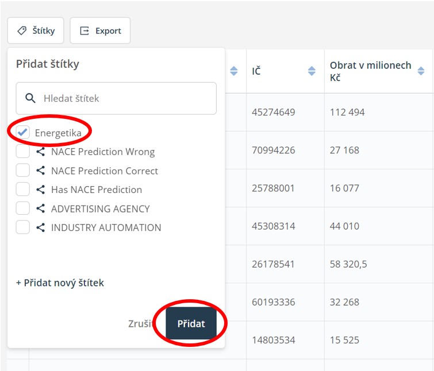Screen dimensions: 434x371
Task: Confirm with the Přidat button
Action: click(x=191, y=323)
